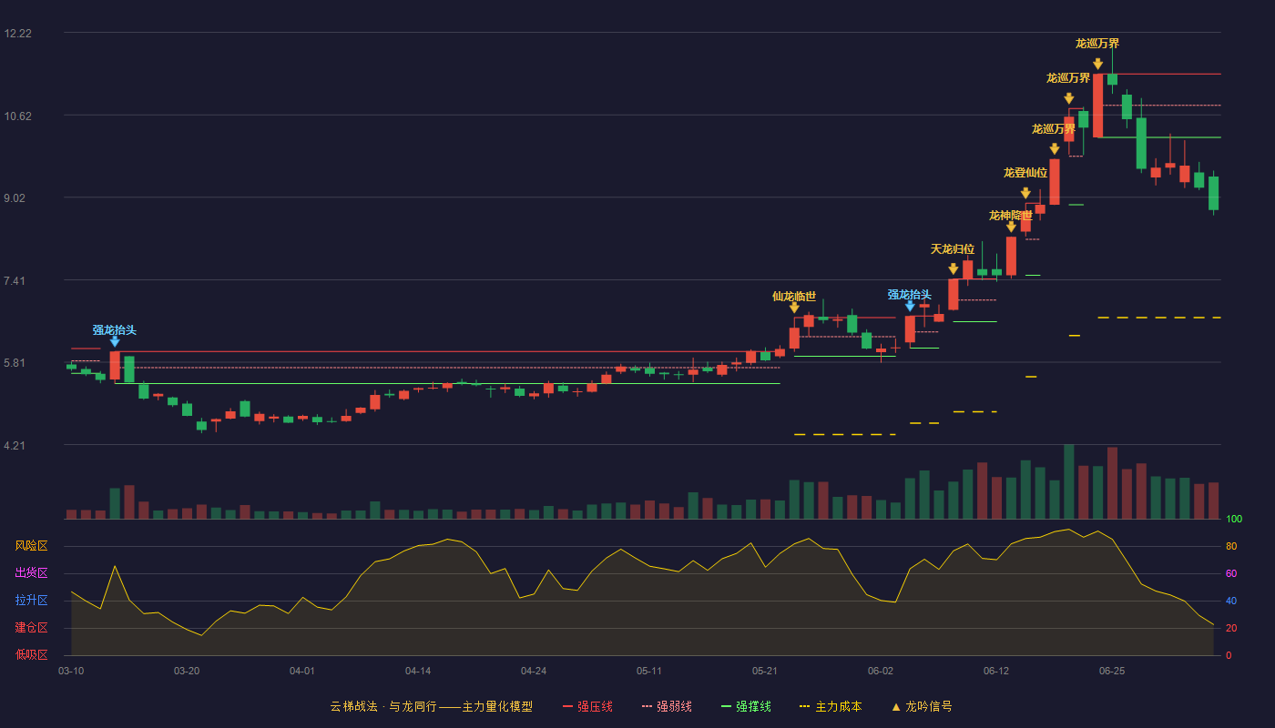The width and height of the screenshot is (1275, 728).
Task: Select the 06-25 date label
Action: click(x=1112, y=671)
